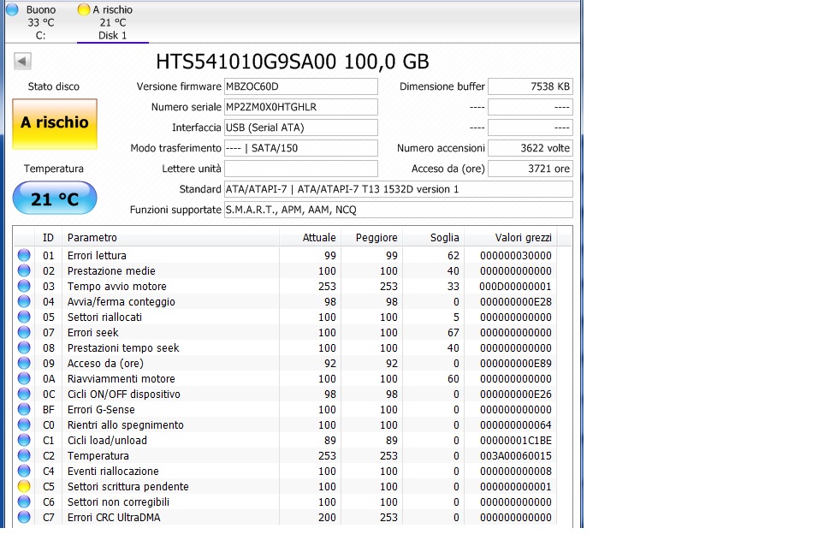Image resolution: width=824 pixels, height=534 pixels.
Task: Click threshold value 67 in Errori seek row
Action: pos(453,332)
